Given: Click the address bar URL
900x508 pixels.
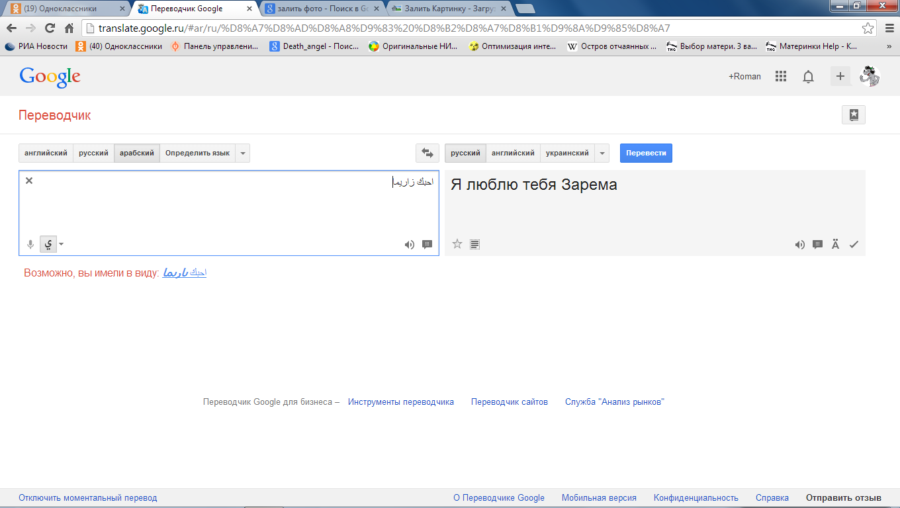Looking at the screenshot, I should (384, 28).
